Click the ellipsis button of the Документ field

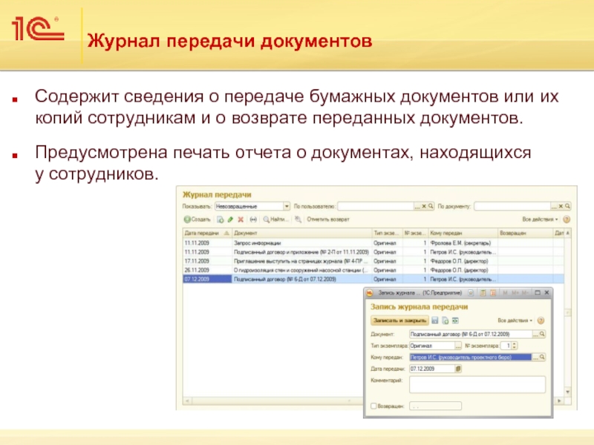point(535,334)
